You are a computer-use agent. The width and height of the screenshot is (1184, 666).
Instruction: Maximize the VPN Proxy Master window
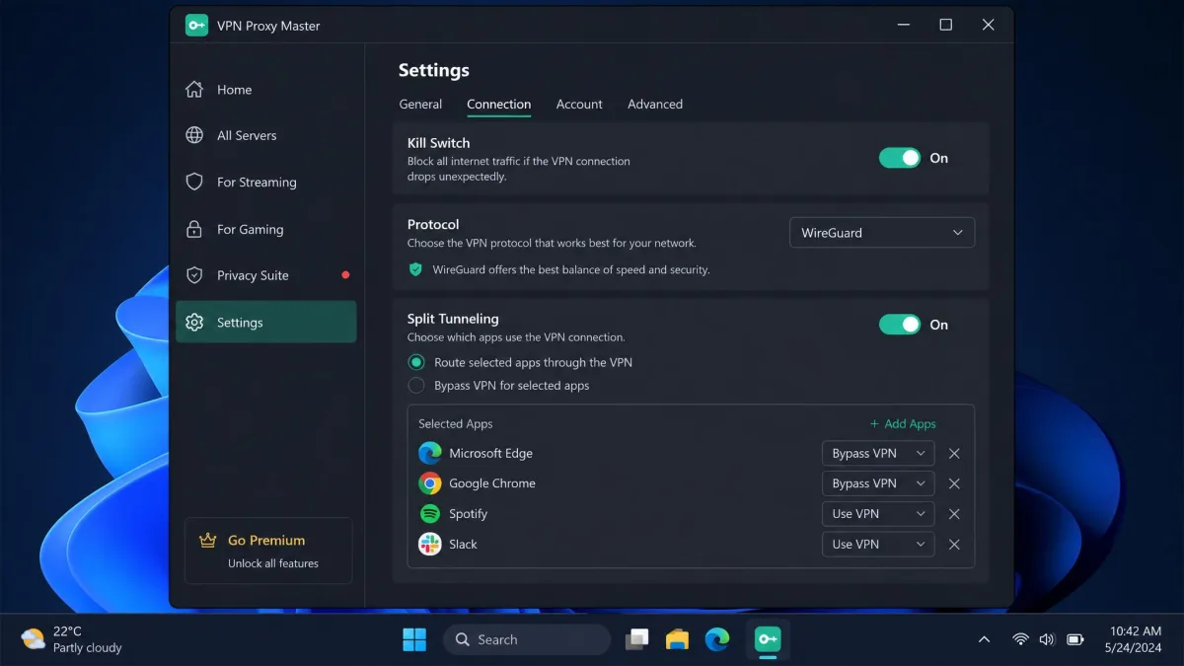945,26
